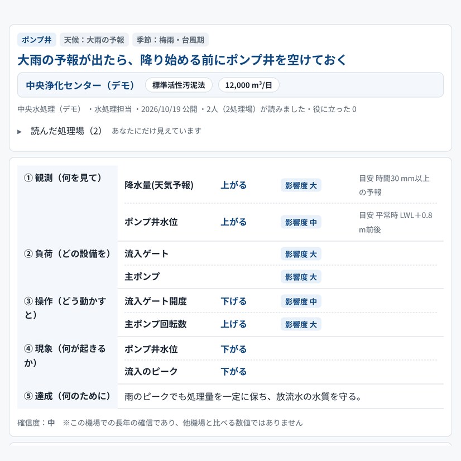The height and width of the screenshot is (461, 461).
Task: Click the note あなたにだけ見えています
Action: pyautogui.click(x=156, y=131)
